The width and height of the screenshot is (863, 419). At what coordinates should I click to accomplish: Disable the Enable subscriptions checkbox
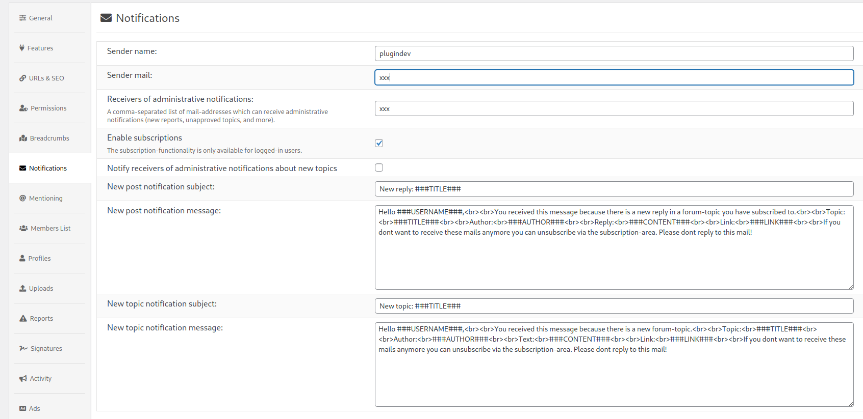pyautogui.click(x=379, y=143)
